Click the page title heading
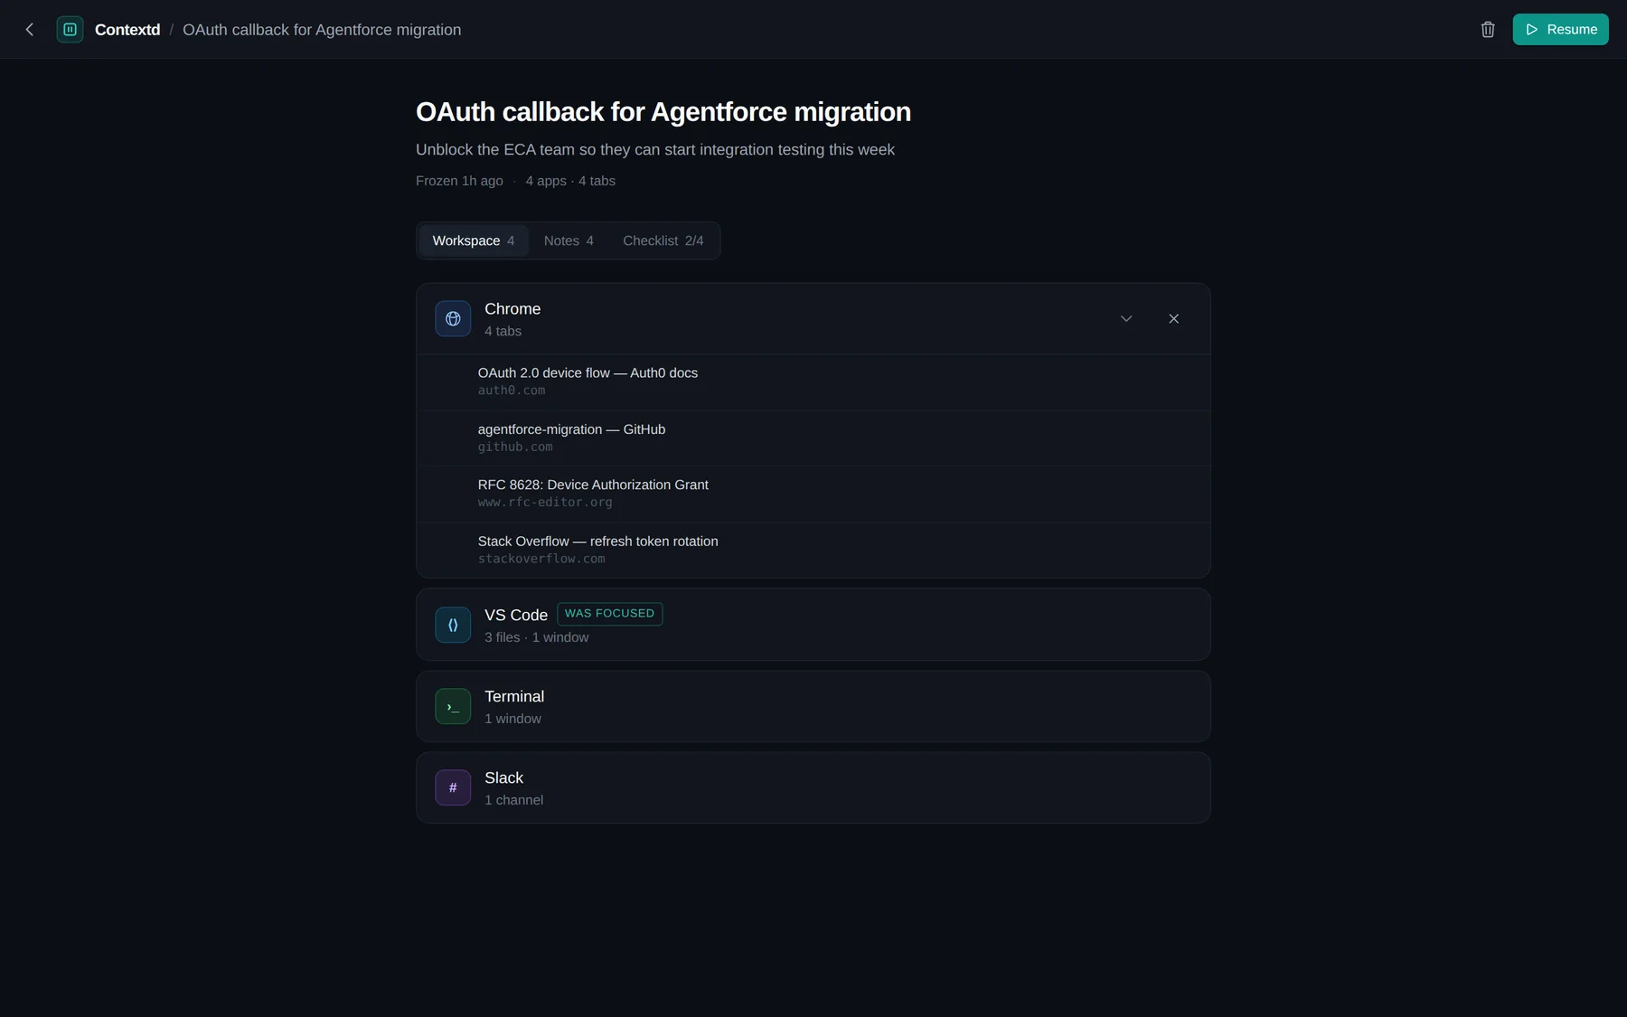This screenshot has height=1017, width=1627. 663,112
